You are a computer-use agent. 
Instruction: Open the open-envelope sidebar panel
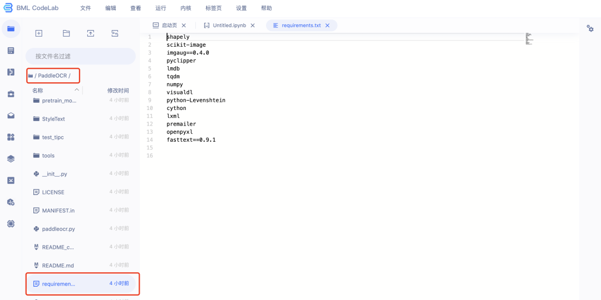point(11,115)
